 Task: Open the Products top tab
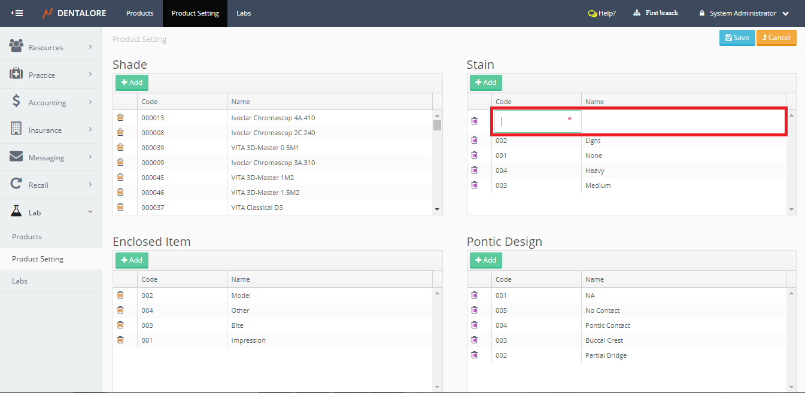click(x=139, y=13)
